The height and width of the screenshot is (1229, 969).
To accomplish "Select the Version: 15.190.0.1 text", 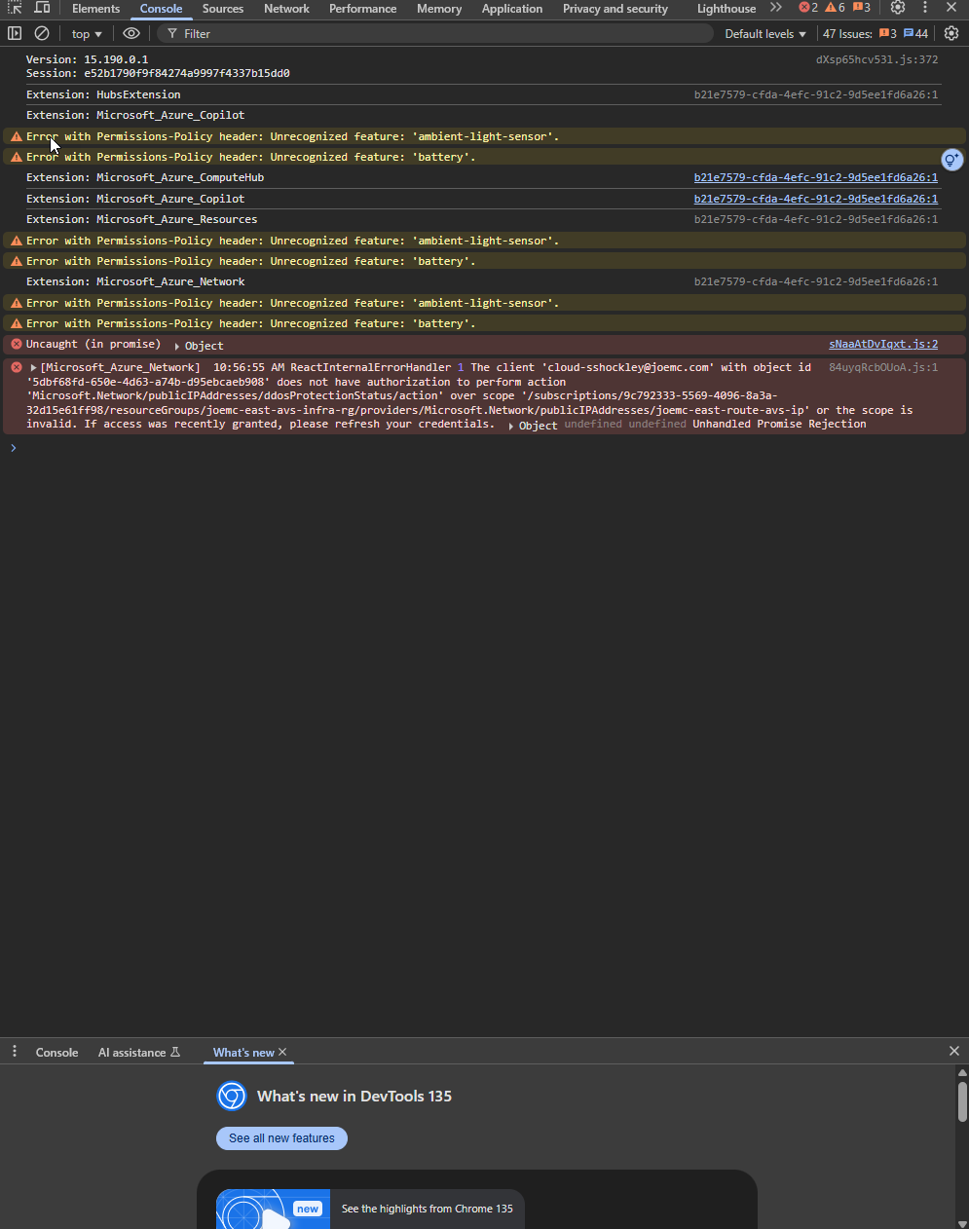I will 88,59.
